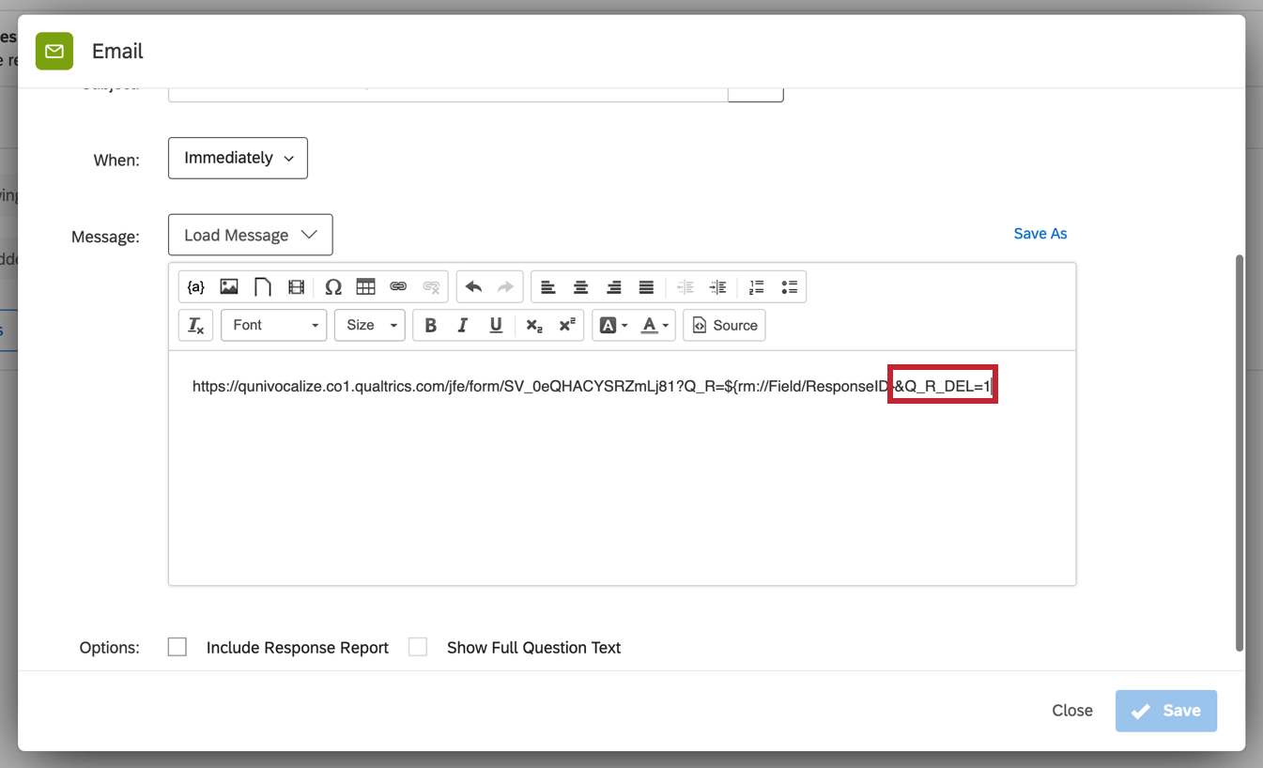Open the Load Message dropdown

pyautogui.click(x=250, y=234)
